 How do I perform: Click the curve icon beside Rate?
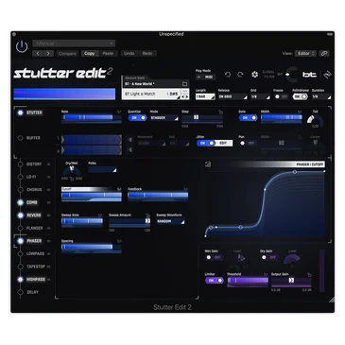119,112
